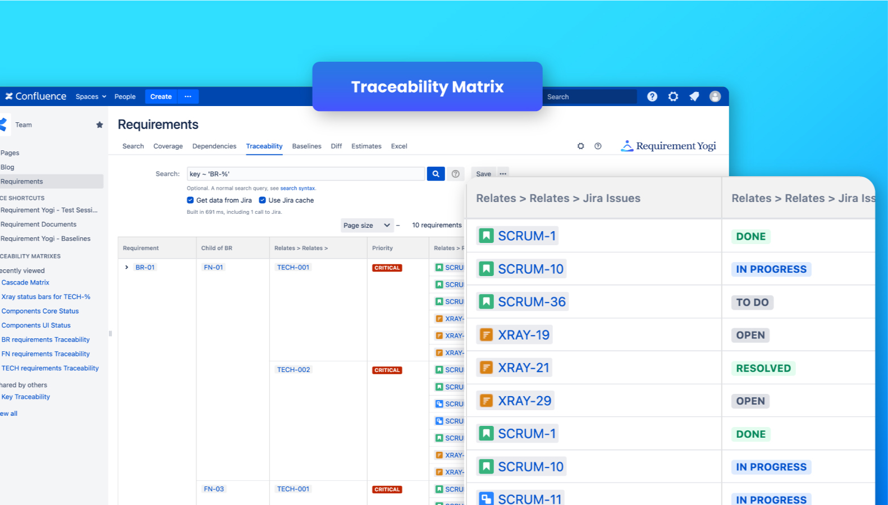
Task: Open Components Core Status link
Action: (40, 311)
